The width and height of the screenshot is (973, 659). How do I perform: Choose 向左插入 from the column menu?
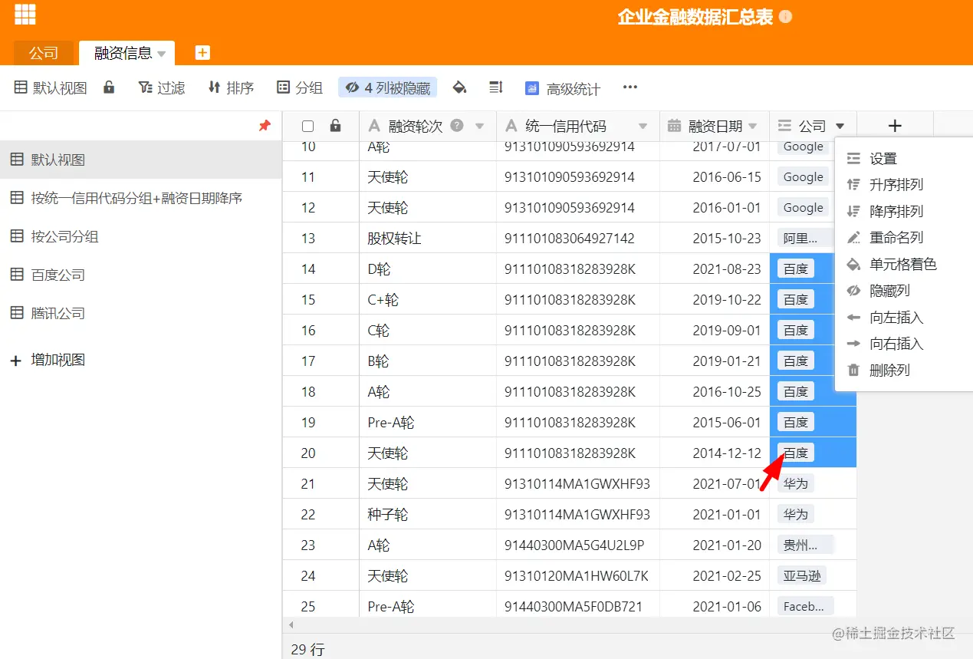pyautogui.click(x=903, y=318)
